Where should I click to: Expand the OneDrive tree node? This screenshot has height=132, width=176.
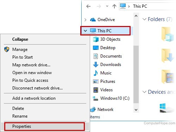(x=86, y=20)
